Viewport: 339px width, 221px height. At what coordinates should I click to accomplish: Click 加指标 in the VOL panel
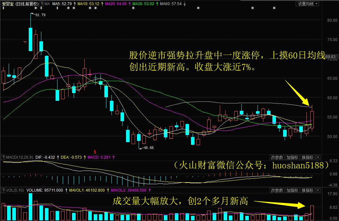(292, 190)
